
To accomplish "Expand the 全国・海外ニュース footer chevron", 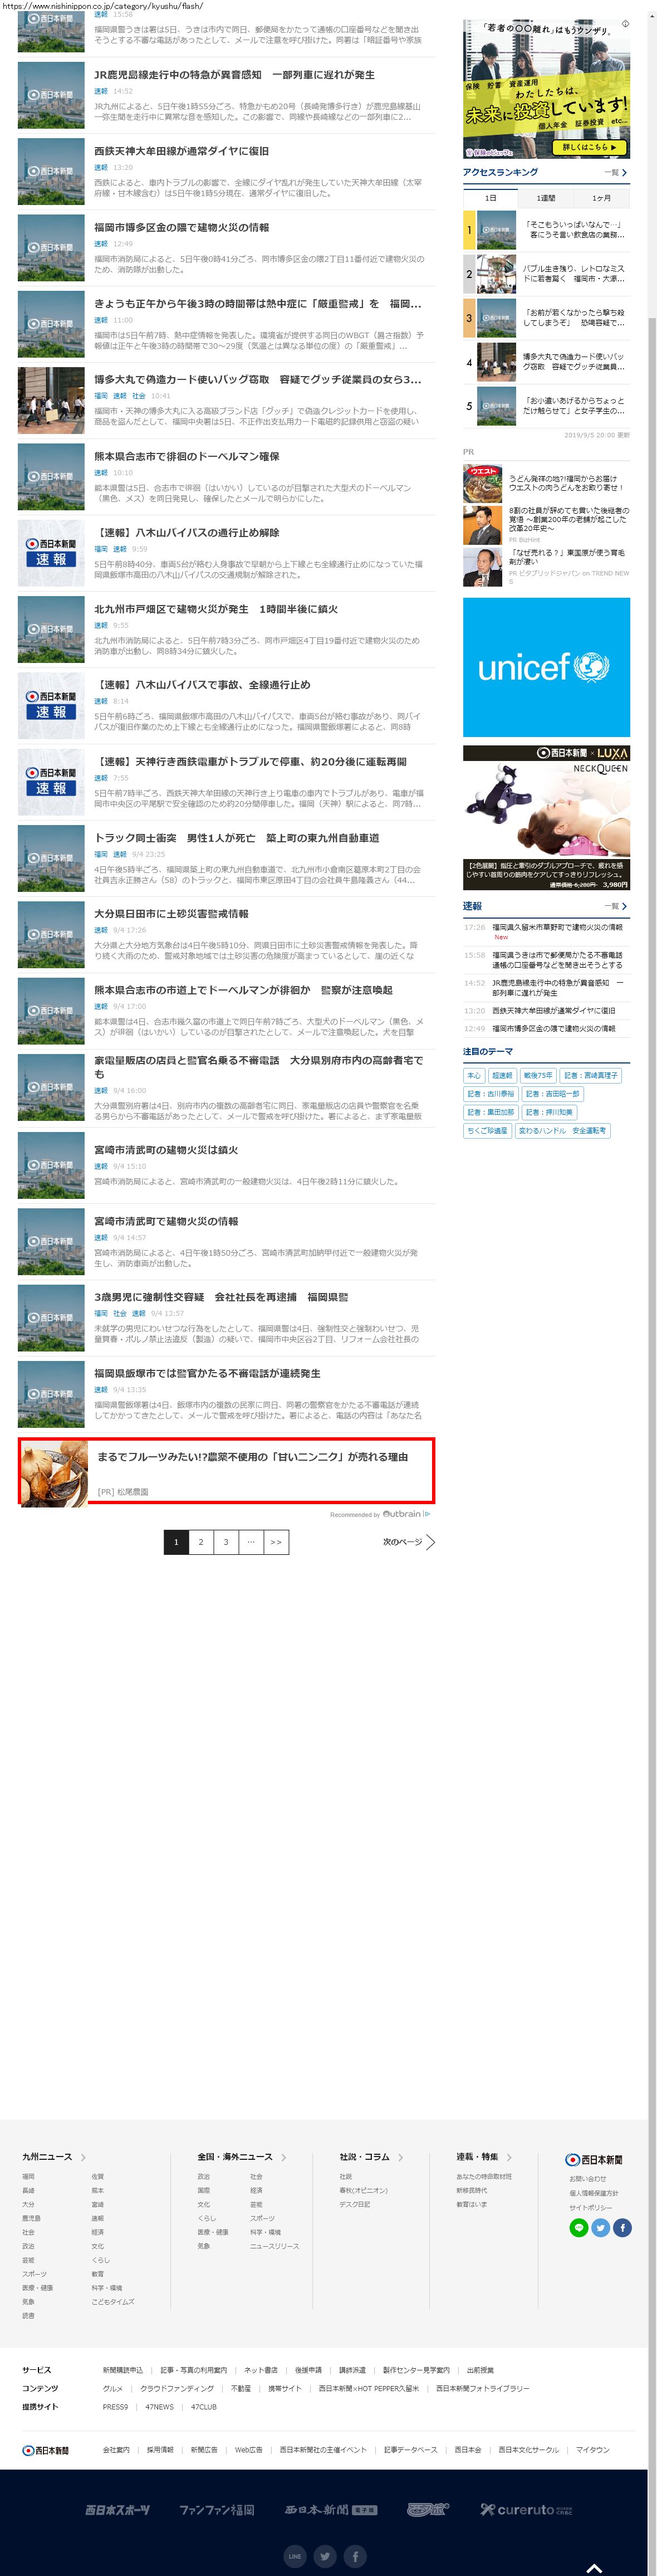I will tap(284, 2157).
